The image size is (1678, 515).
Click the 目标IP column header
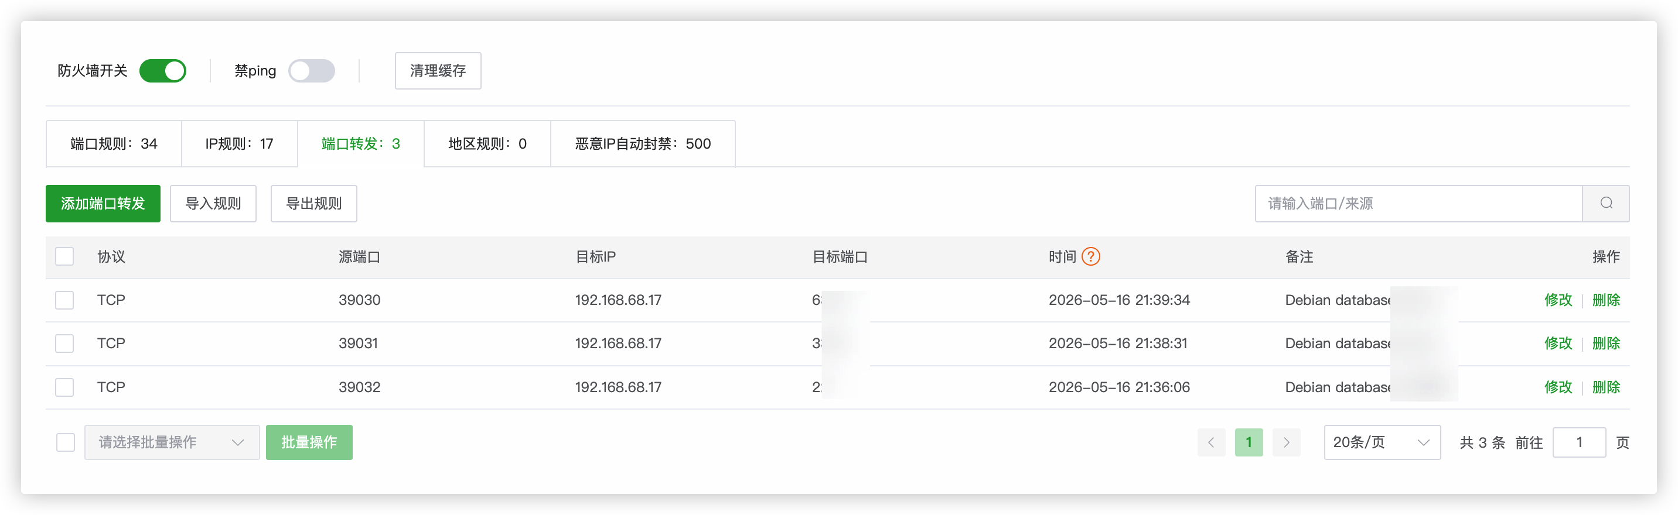(595, 257)
